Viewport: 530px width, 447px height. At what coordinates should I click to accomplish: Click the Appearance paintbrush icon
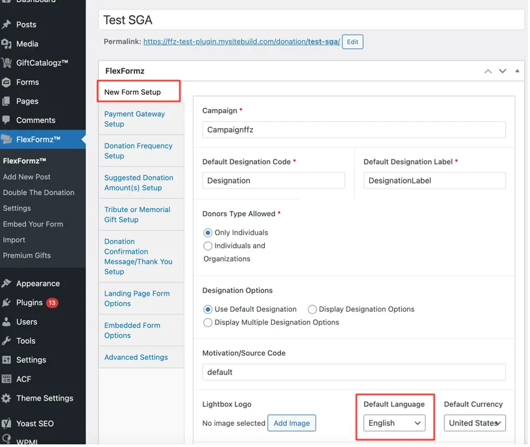pos(6,284)
